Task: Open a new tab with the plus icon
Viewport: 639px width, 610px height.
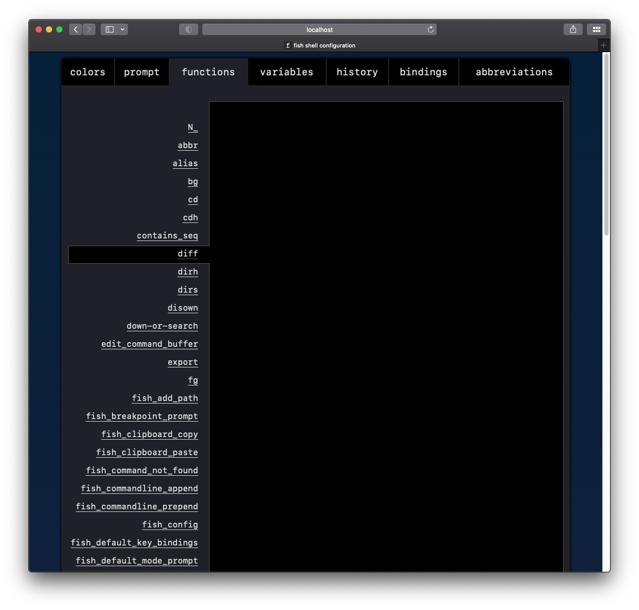Action: click(x=603, y=45)
